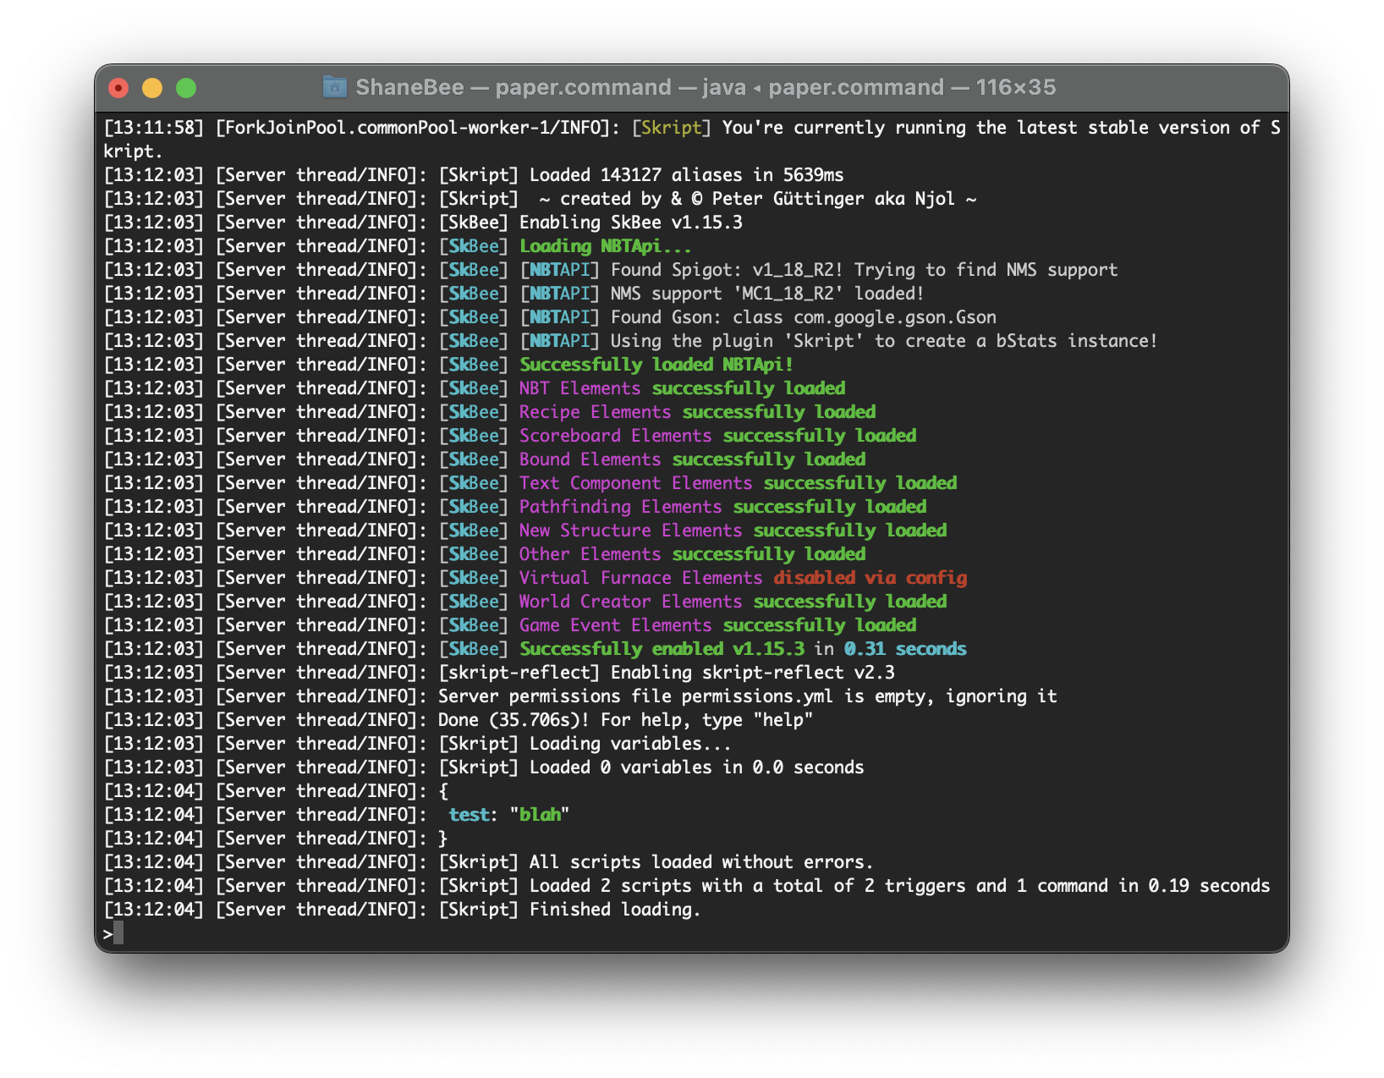Click the 'Enabling SkBee v1.15.3' log line
Image resolution: width=1384 pixels, height=1078 pixels.
630,223
